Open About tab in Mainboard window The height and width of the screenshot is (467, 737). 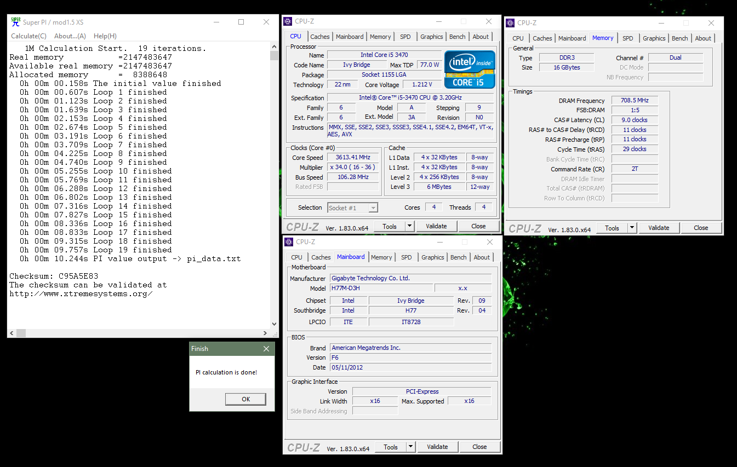click(x=482, y=257)
